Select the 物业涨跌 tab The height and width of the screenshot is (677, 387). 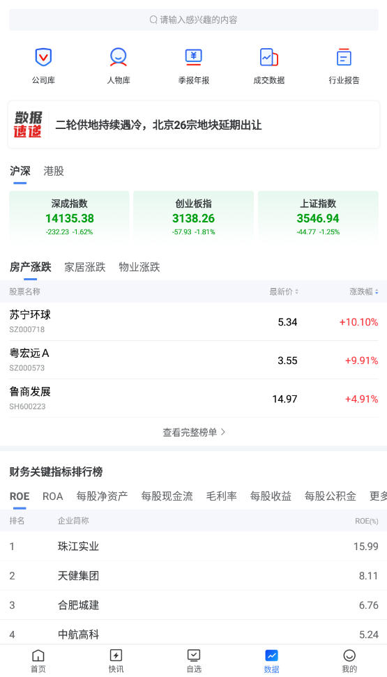pyautogui.click(x=139, y=267)
